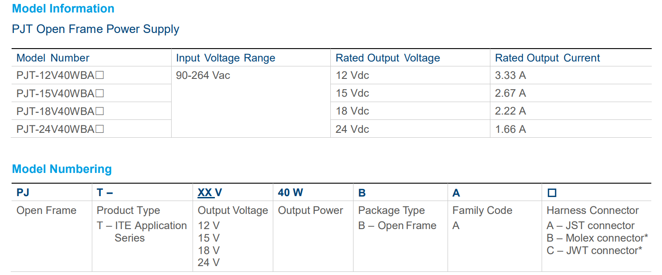
Task: Click the "B – Open Frame" package type
Action: 397,226
